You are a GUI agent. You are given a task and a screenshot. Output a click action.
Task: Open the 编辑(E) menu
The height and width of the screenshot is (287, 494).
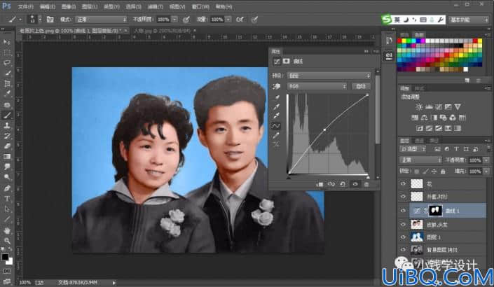point(47,6)
